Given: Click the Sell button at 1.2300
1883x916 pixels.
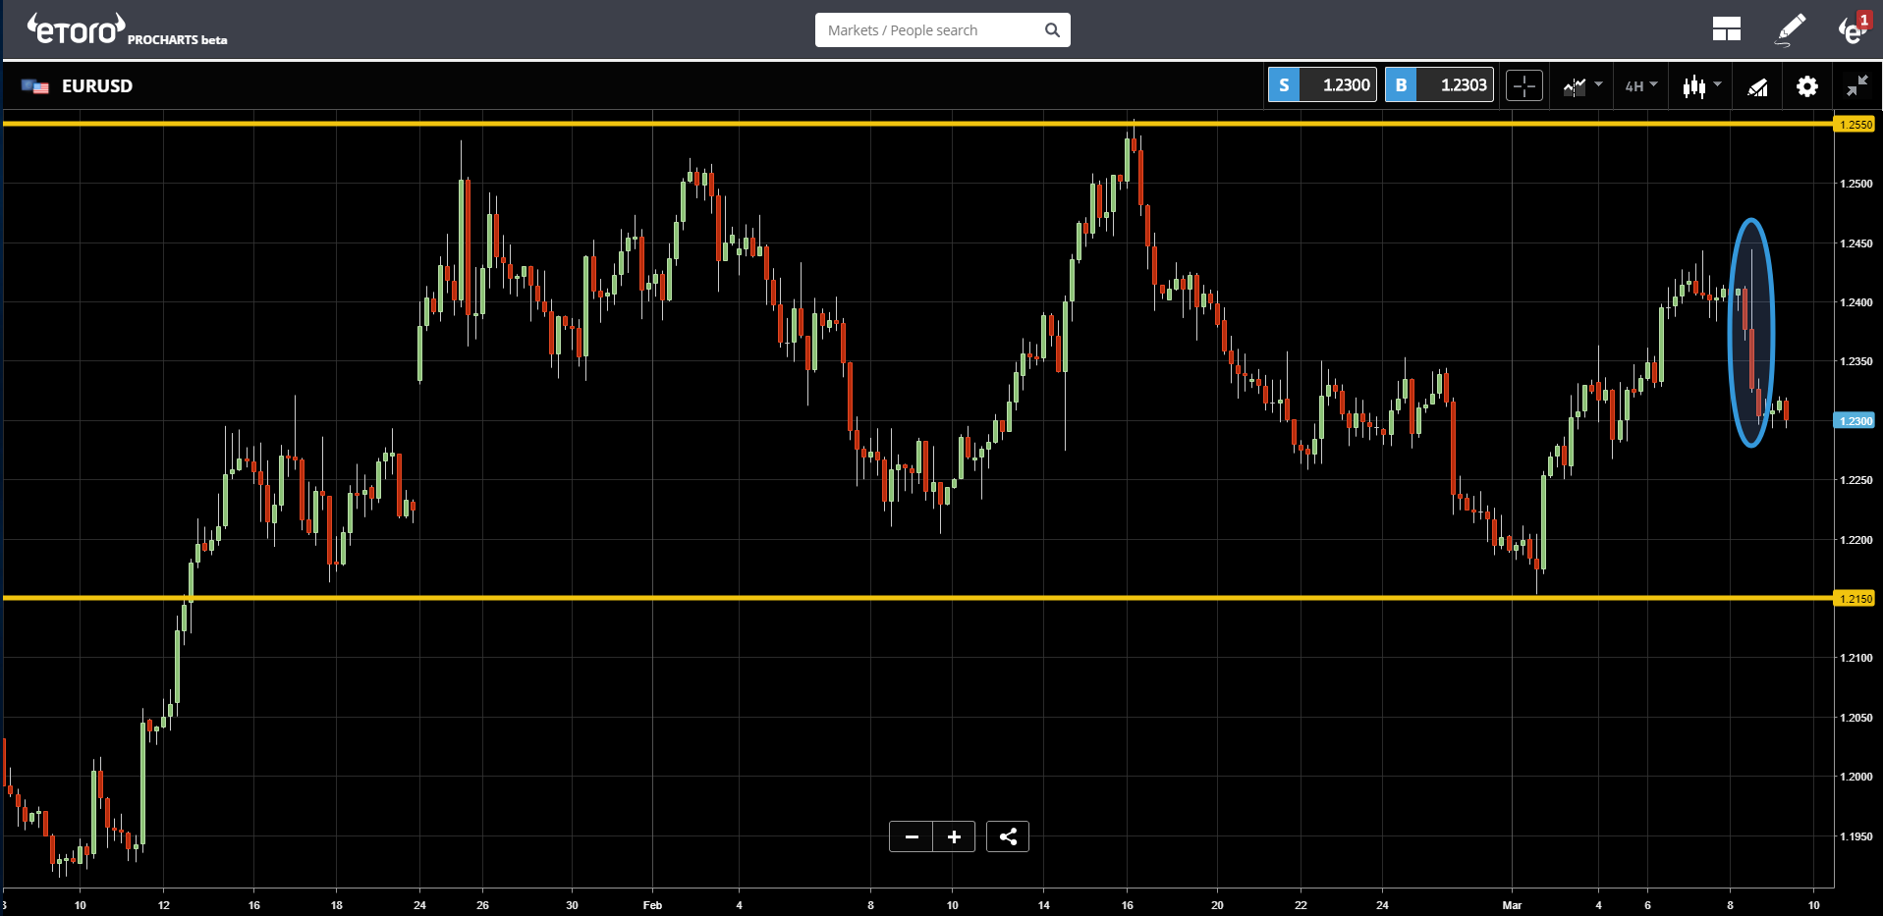Looking at the screenshot, I should (1322, 85).
